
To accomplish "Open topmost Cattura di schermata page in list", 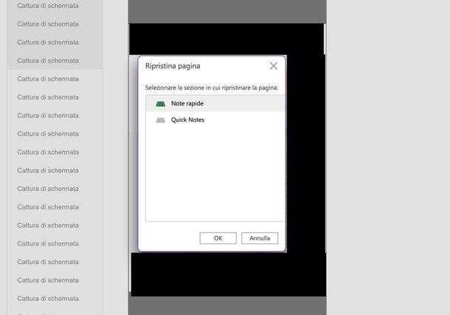I will [x=48, y=5].
